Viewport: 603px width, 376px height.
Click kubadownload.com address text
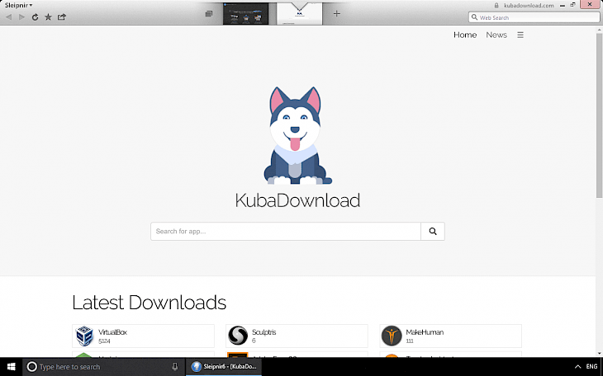point(529,6)
